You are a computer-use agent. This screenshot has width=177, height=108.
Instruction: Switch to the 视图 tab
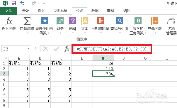pyautogui.click(x=126, y=11)
